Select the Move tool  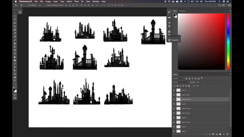click(x=15, y=13)
